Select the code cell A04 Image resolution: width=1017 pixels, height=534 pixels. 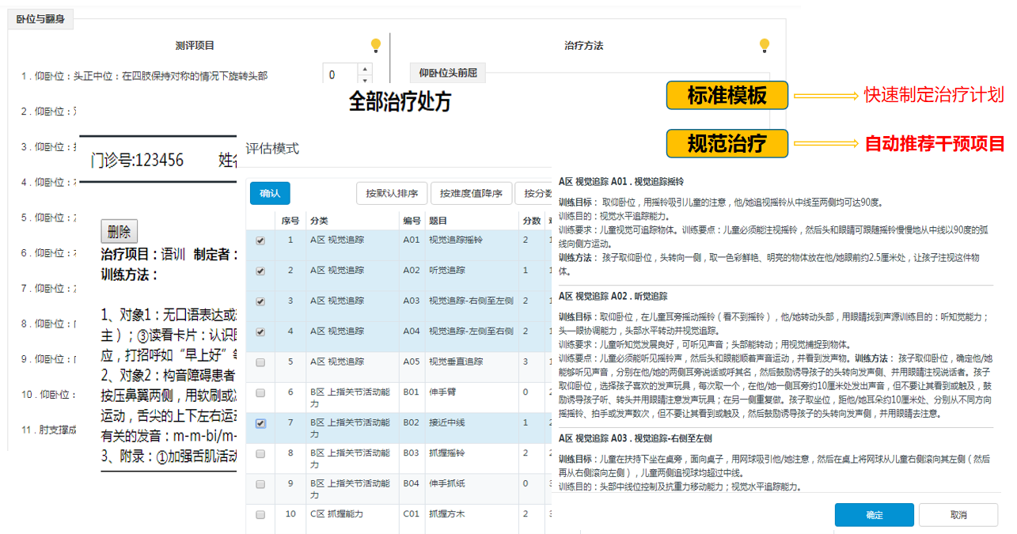[412, 331]
